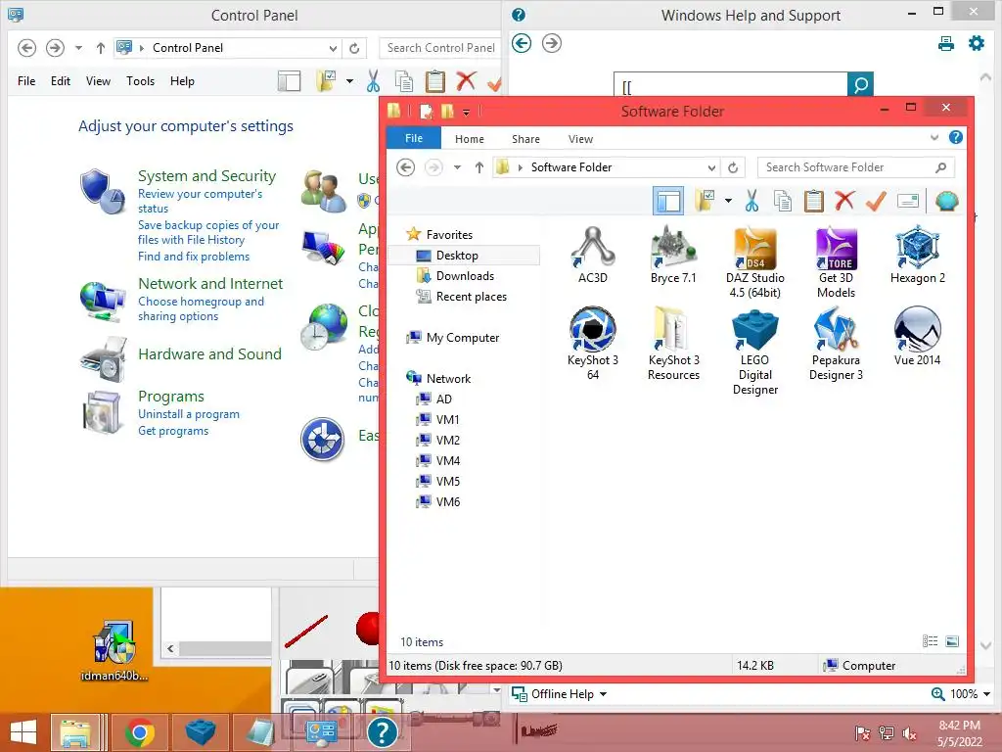Customize quick access toolbar dropdown in Software Folder
The height and width of the screenshot is (752, 1002).
pos(466,112)
